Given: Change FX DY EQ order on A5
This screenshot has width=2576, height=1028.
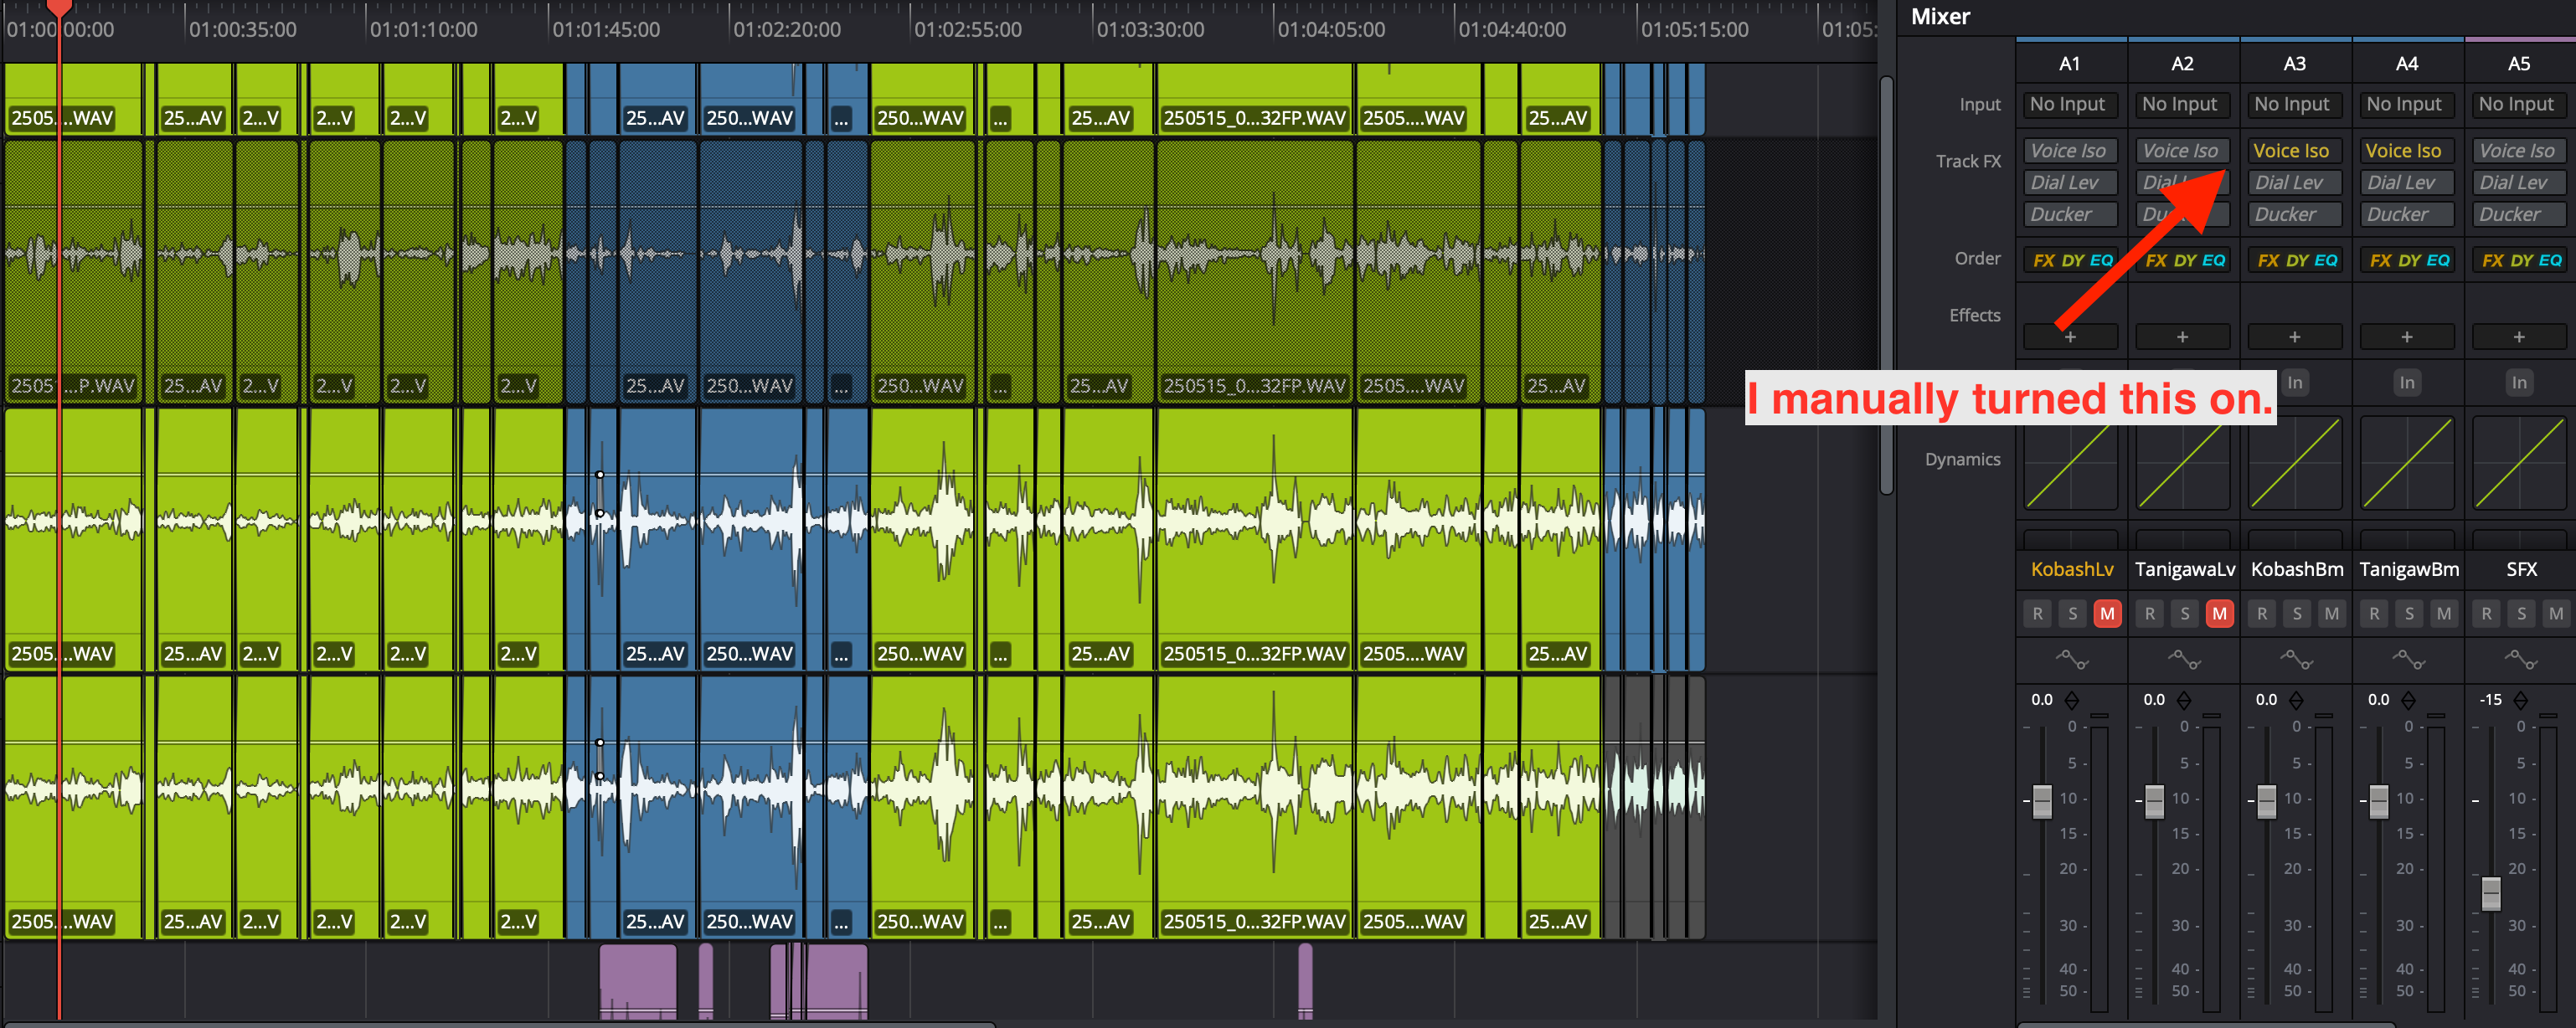Looking at the screenshot, I should (x=2519, y=260).
